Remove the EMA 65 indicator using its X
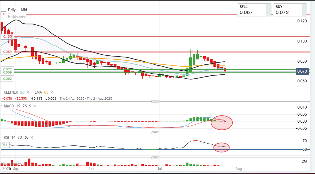 tap(52, 92)
